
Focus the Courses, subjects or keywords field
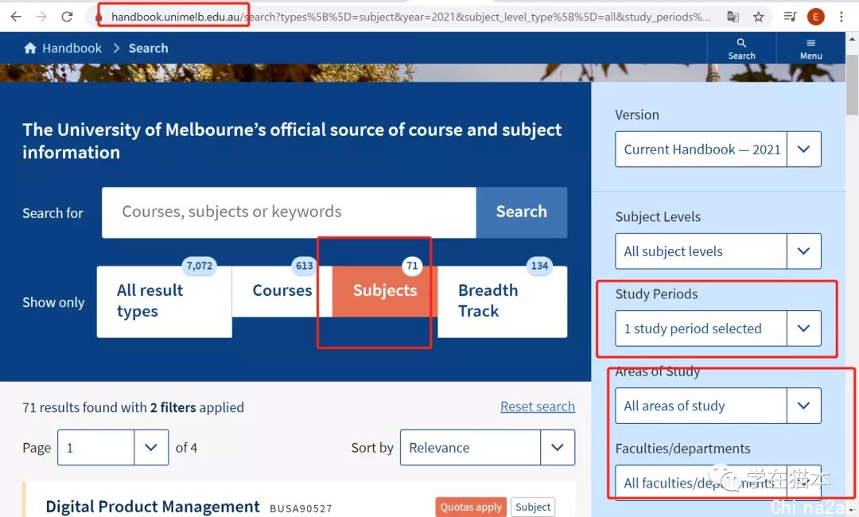(289, 212)
